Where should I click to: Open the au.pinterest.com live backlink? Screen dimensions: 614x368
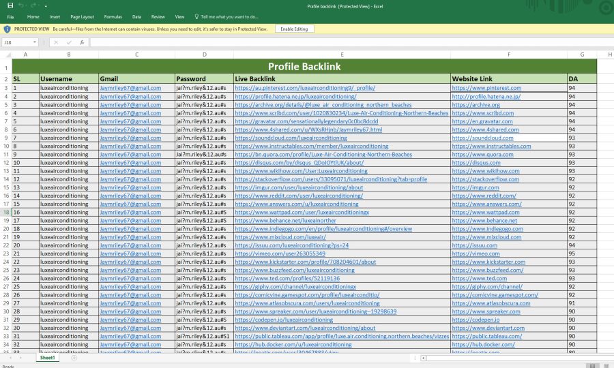click(x=305, y=88)
